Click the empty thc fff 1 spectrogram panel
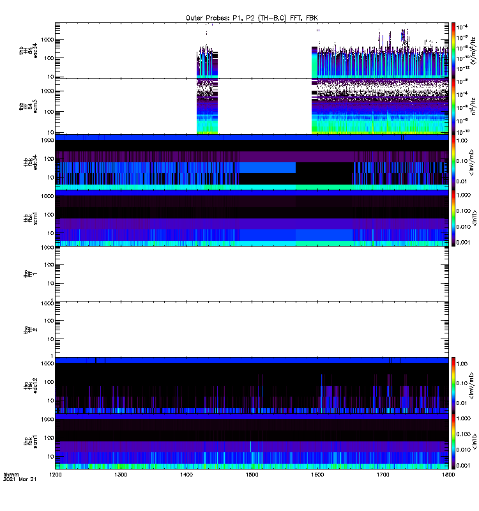Screen dimensions: 479x511 pyautogui.click(x=252, y=274)
